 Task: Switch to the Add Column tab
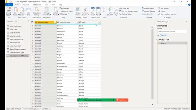[37, 5]
